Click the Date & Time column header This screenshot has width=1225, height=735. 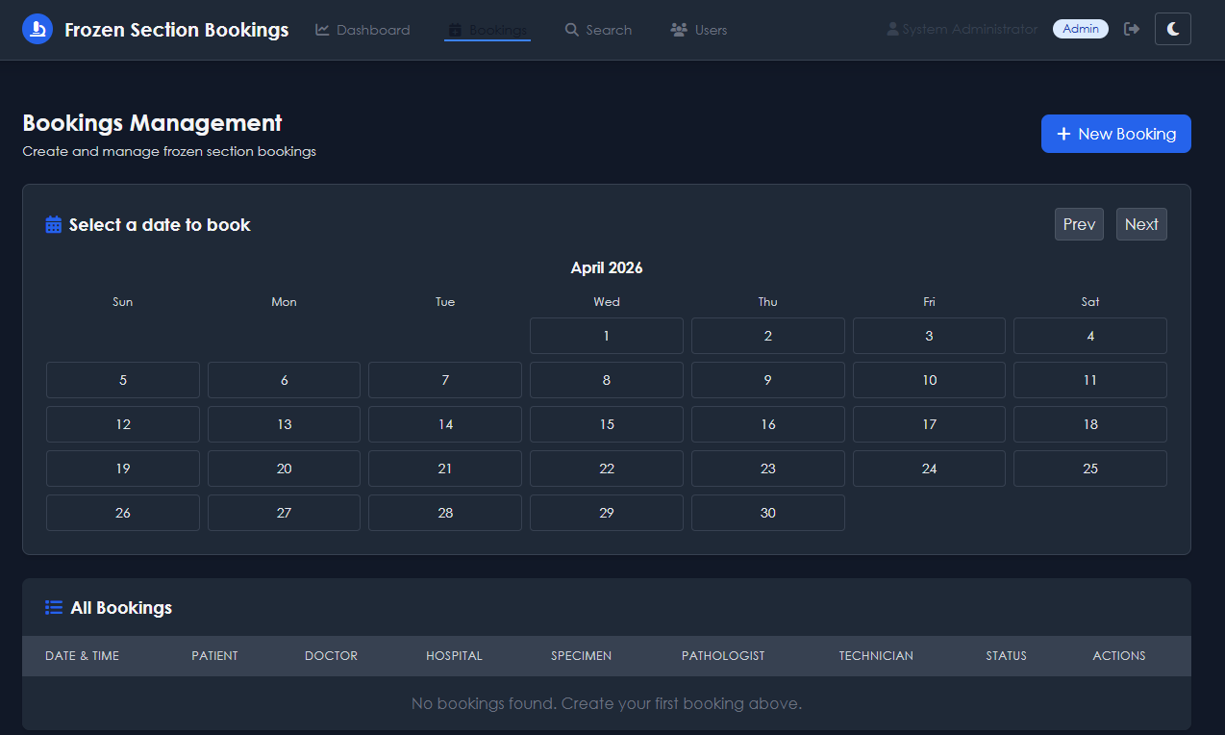click(x=83, y=656)
